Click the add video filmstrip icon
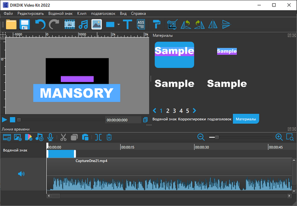Image resolution: width=297 pixels, height=206 pixels. (70, 25)
